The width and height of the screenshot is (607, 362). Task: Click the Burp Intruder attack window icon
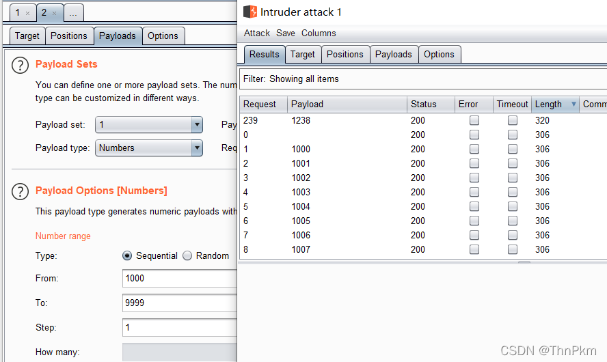[x=250, y=12]
